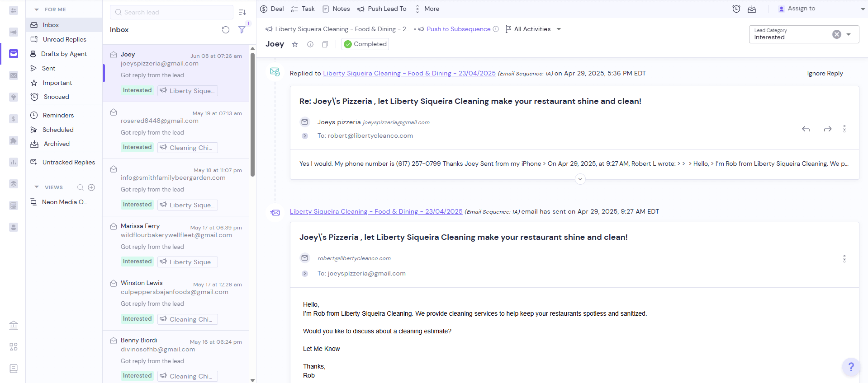868x383 pixels.
Task: Click the archive icon in top bar
Action: [x=752, y=9]
